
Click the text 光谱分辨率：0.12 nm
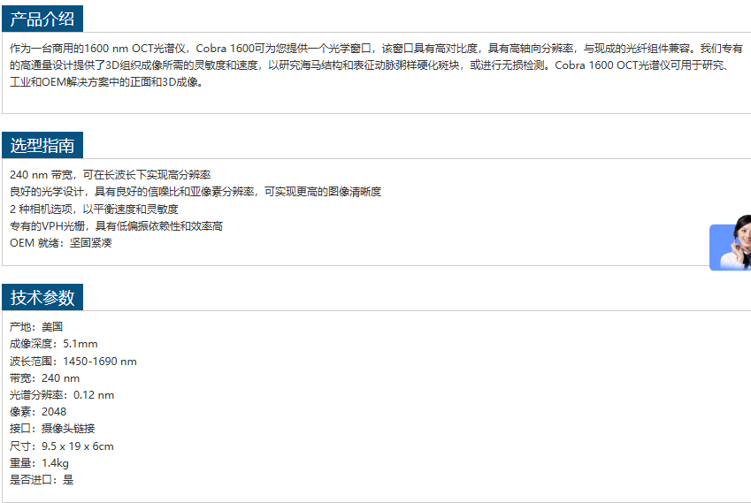point(62,395)
